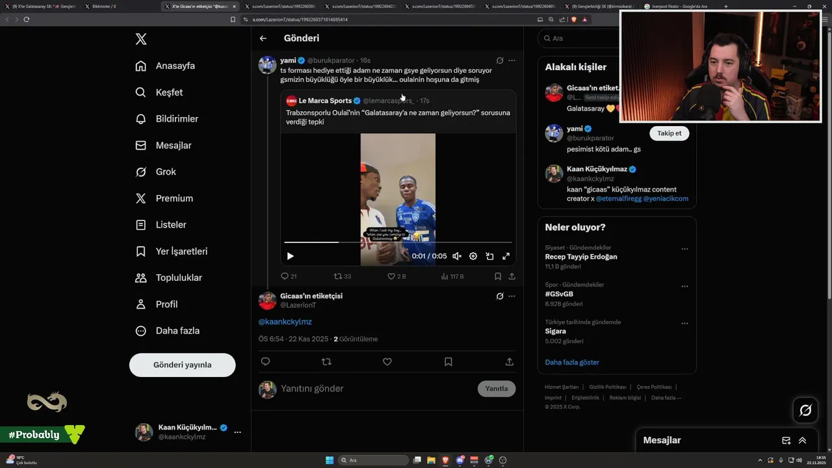
Task: Open File Explorer from taskbar
Action: [432, 460]
